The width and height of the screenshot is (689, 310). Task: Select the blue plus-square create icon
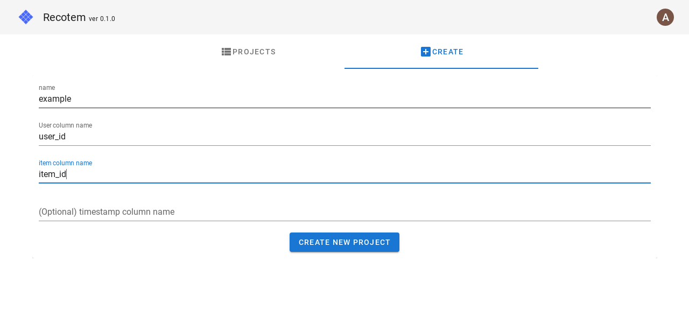(x=425, y=52)
